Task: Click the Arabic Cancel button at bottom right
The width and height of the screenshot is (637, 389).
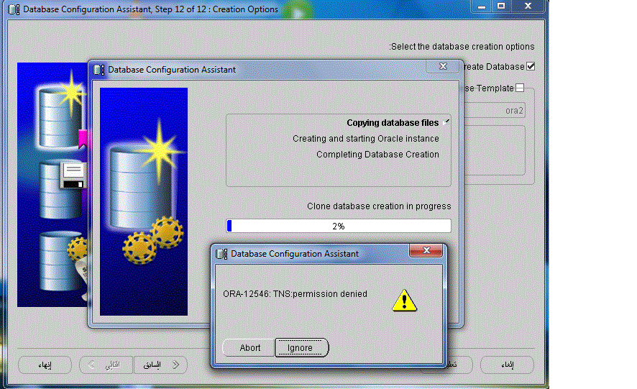Action: click(x=506, y=365)
